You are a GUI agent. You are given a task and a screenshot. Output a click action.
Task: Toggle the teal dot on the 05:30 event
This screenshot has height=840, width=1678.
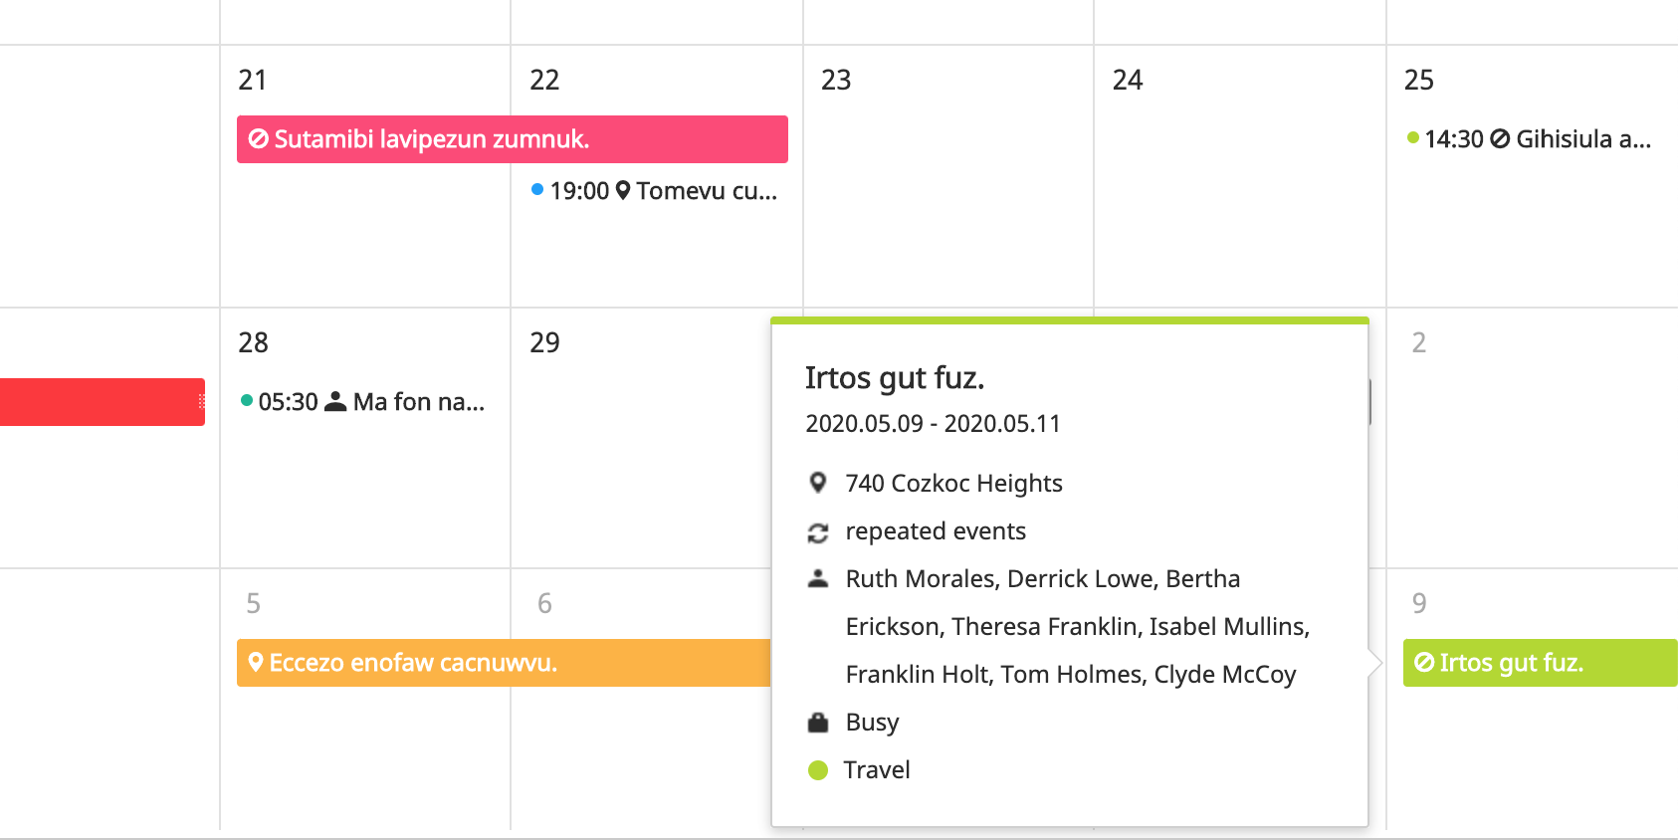(244, 402)
